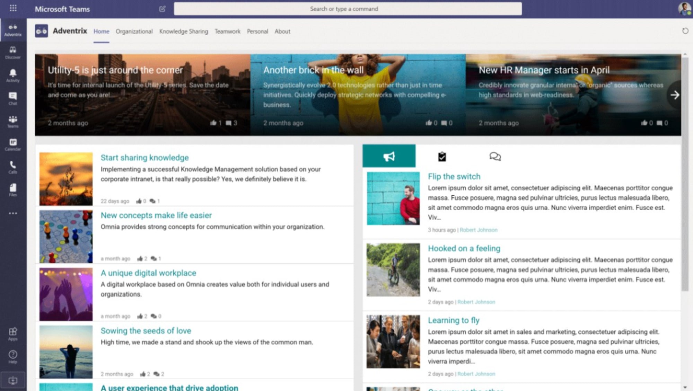Click the refresh icon at top right

(685, 31)
